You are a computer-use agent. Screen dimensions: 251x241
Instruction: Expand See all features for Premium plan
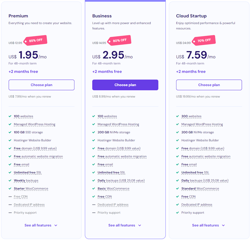[x=41, y=225]
